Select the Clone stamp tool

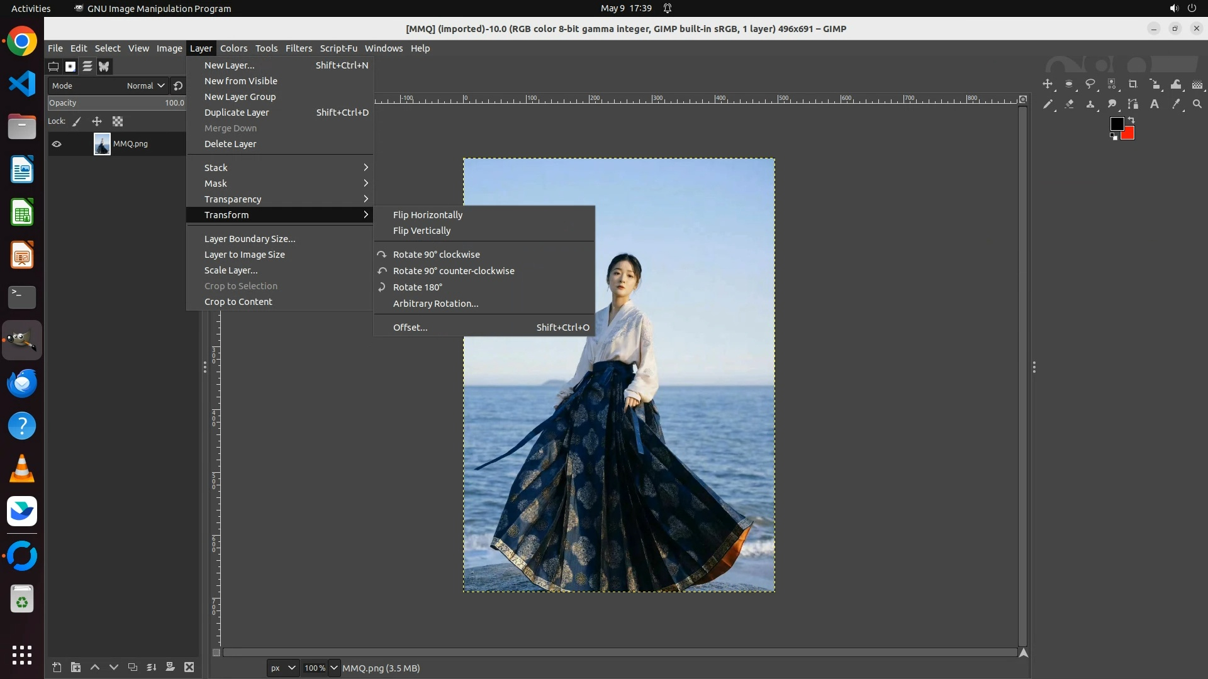[x=1090, y=104]
